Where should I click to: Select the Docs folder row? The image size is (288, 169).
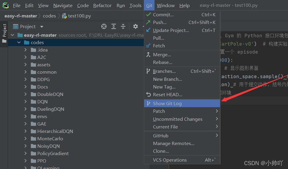pyautogui.click(x=76, y=87)
